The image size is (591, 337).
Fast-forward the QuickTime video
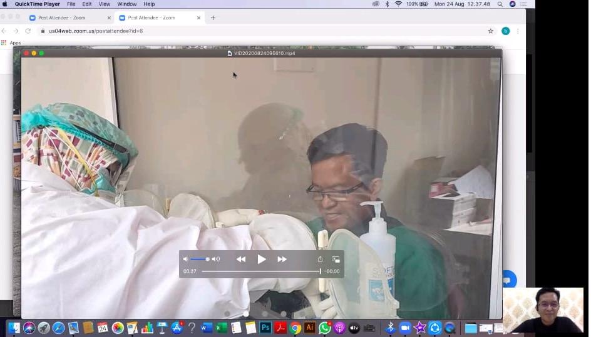coord(282,259)
